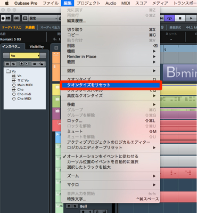Expand the 範囲 submenu
Image resolution: width=197 pixels, height=213 pixels.
click(110, 62)
